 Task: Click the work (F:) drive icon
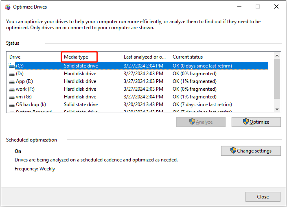click(12, 89)
